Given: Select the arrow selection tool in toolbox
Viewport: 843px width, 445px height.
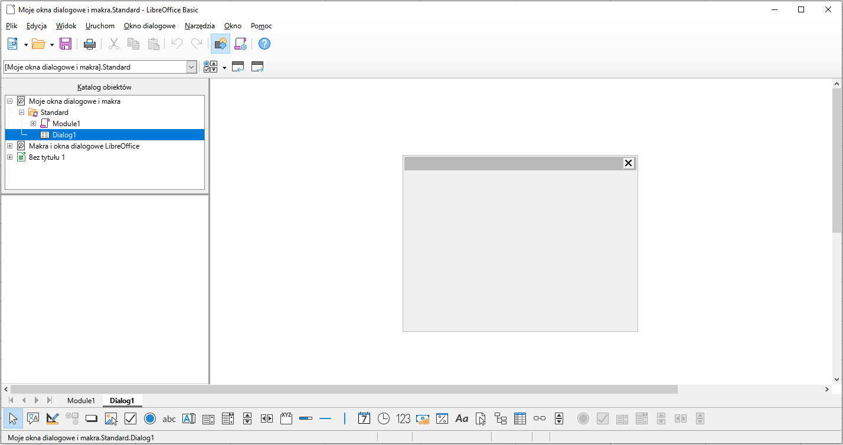Looking at the screenshot, I should pyautogui.click(x=13, y=418).
